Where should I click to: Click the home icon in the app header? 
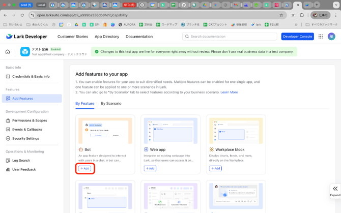click(x=8, y=52)
